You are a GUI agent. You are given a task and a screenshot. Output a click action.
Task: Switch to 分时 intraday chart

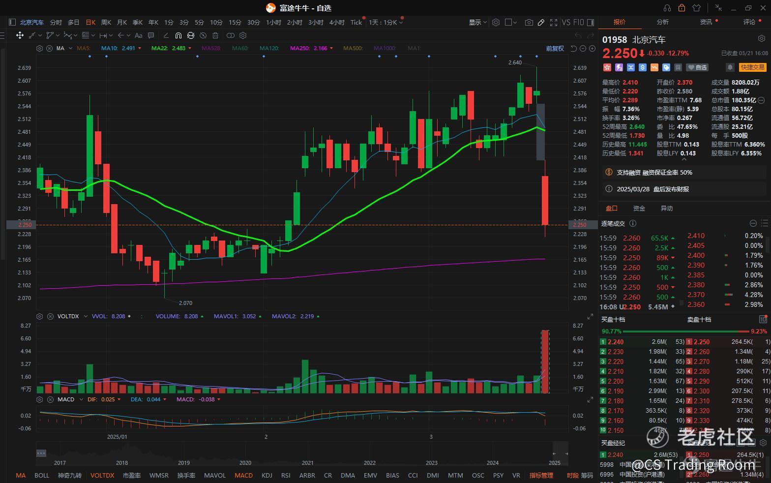pyautogui.click(x=56, y=22)
